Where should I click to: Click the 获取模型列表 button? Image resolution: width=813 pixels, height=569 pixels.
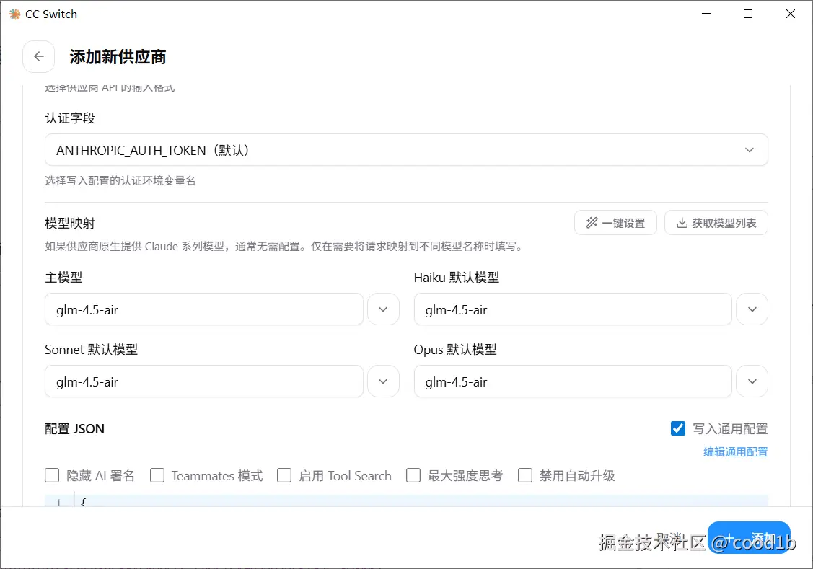point(716,223)
